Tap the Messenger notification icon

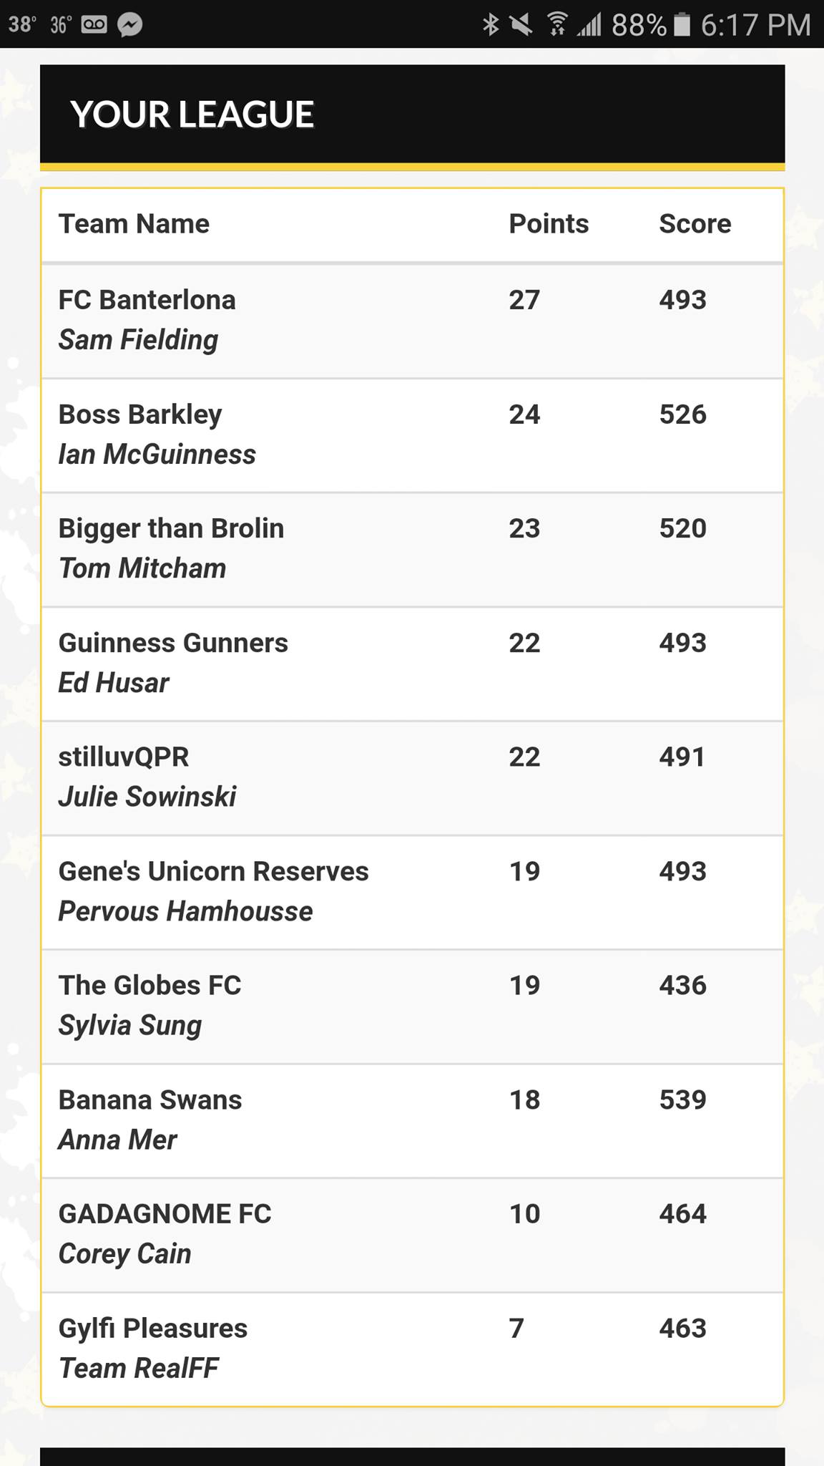[129, 25]
